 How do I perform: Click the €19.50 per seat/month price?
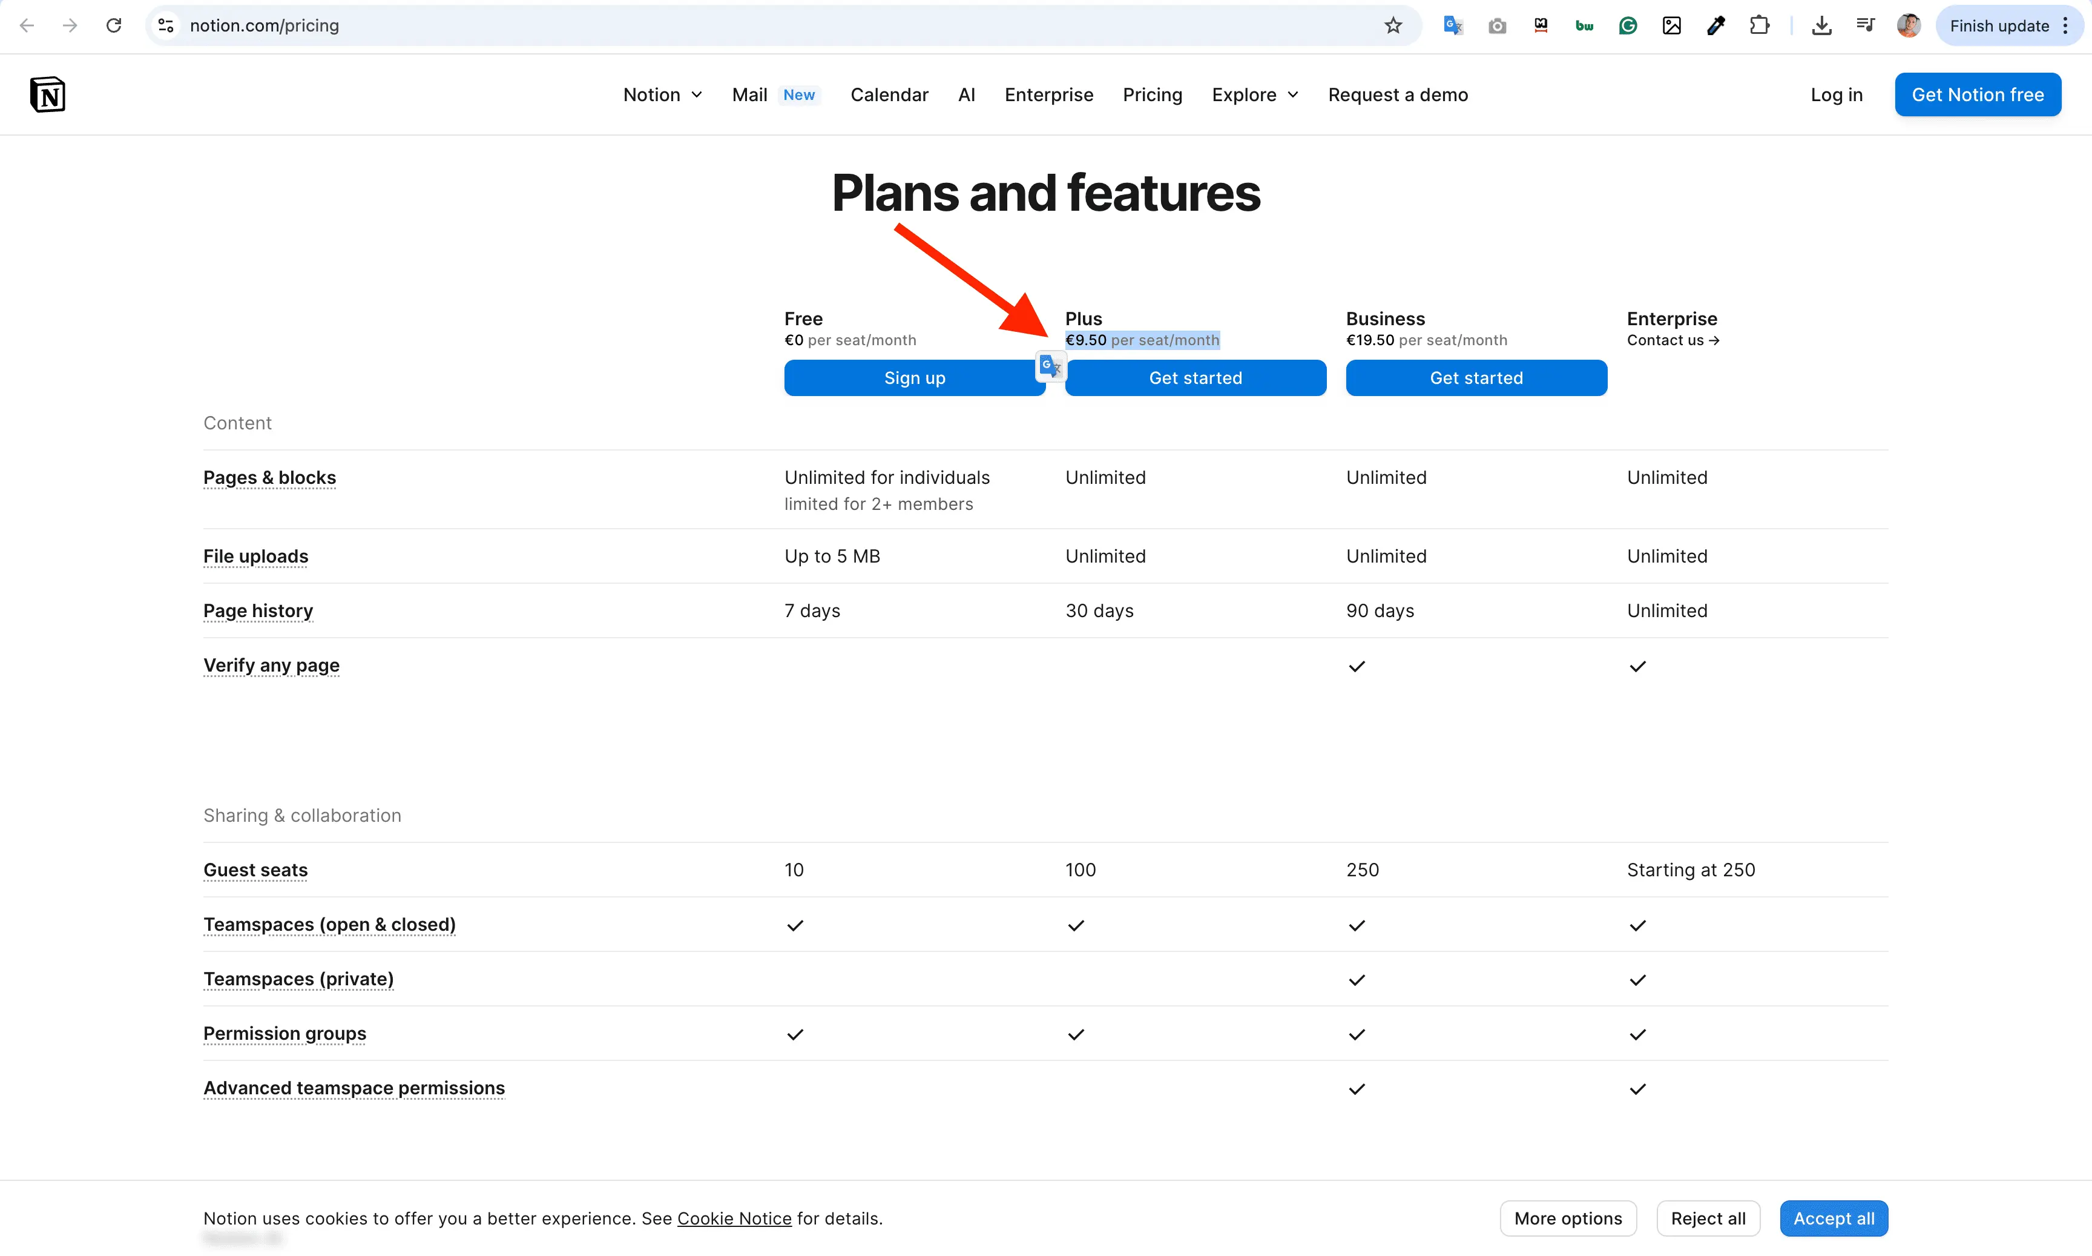(1426, 340)
